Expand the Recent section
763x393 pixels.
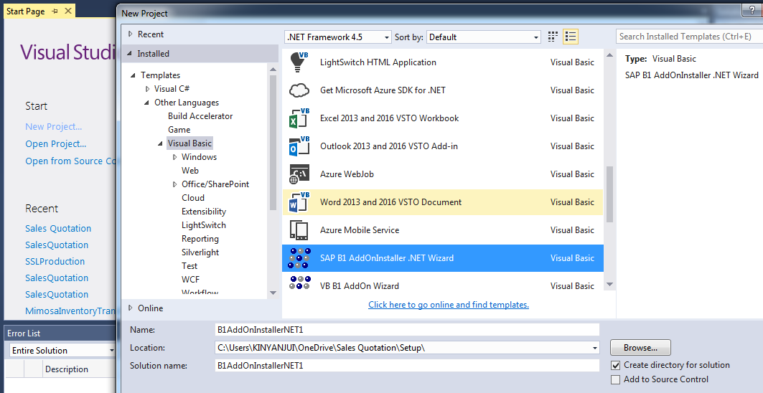[x=130, y=34]
